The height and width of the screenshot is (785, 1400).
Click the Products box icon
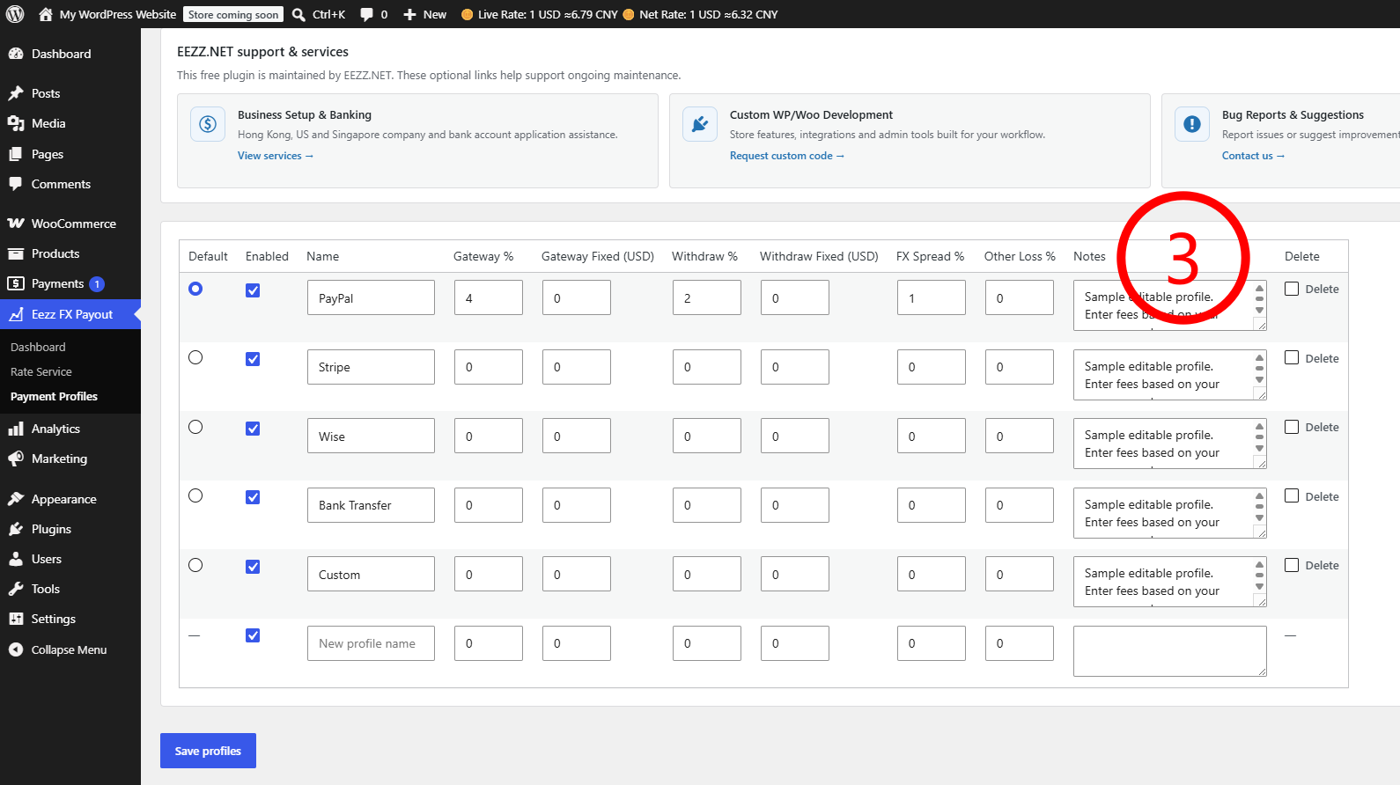coord(16,253)
